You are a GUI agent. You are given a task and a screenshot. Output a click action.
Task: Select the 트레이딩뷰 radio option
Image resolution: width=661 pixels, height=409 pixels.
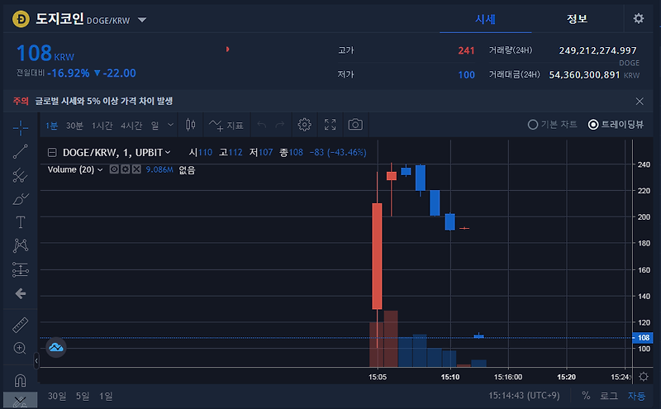[x=616, y=125]
